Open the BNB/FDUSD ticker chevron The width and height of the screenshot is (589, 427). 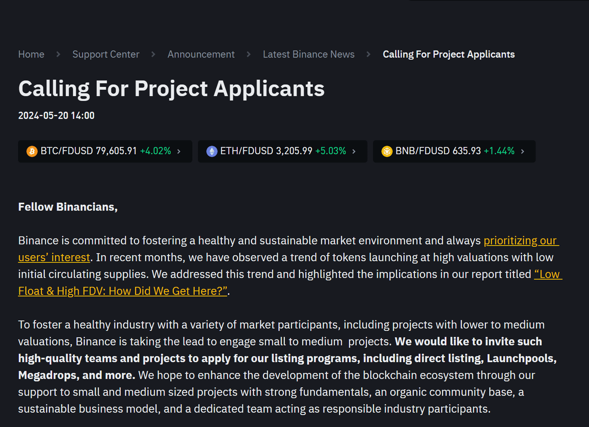point(522,151)
